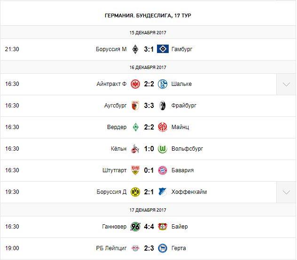Click the Schalke club logo
Screen dimensions: 297x260
pos(163,84)
